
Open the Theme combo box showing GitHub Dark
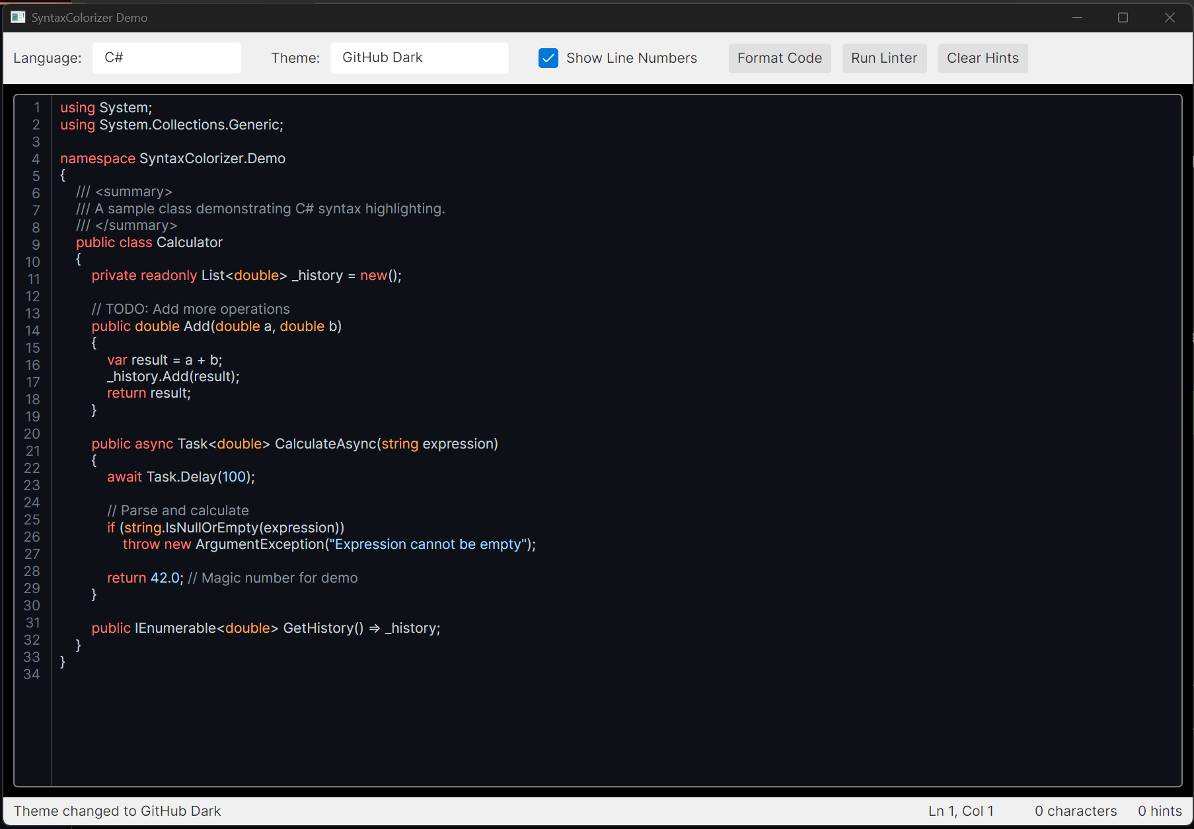419,58
